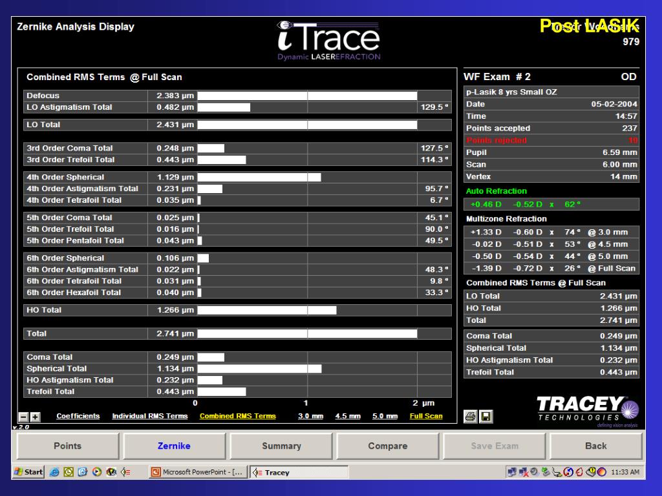Switch to Individual RMS Terms
Image resolution: width=662 pixels, height=496 pixels.
pos(150,416)
